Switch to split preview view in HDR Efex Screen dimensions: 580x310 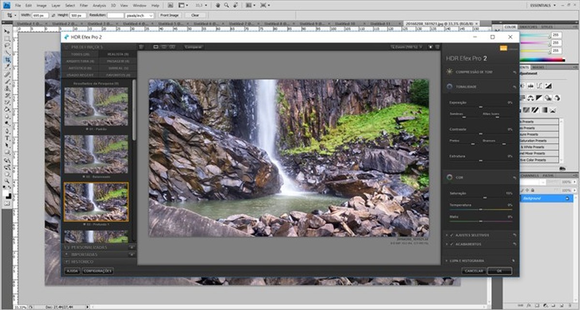(164, 47)
